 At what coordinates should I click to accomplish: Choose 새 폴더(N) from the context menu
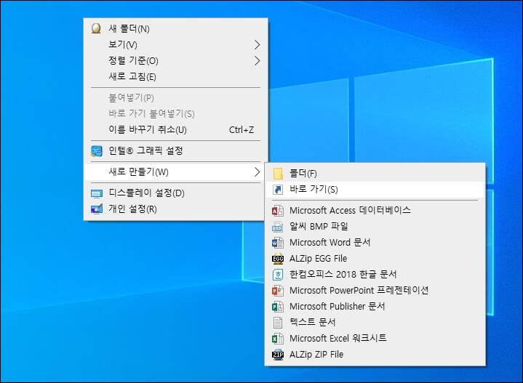(x=176, y=28)
